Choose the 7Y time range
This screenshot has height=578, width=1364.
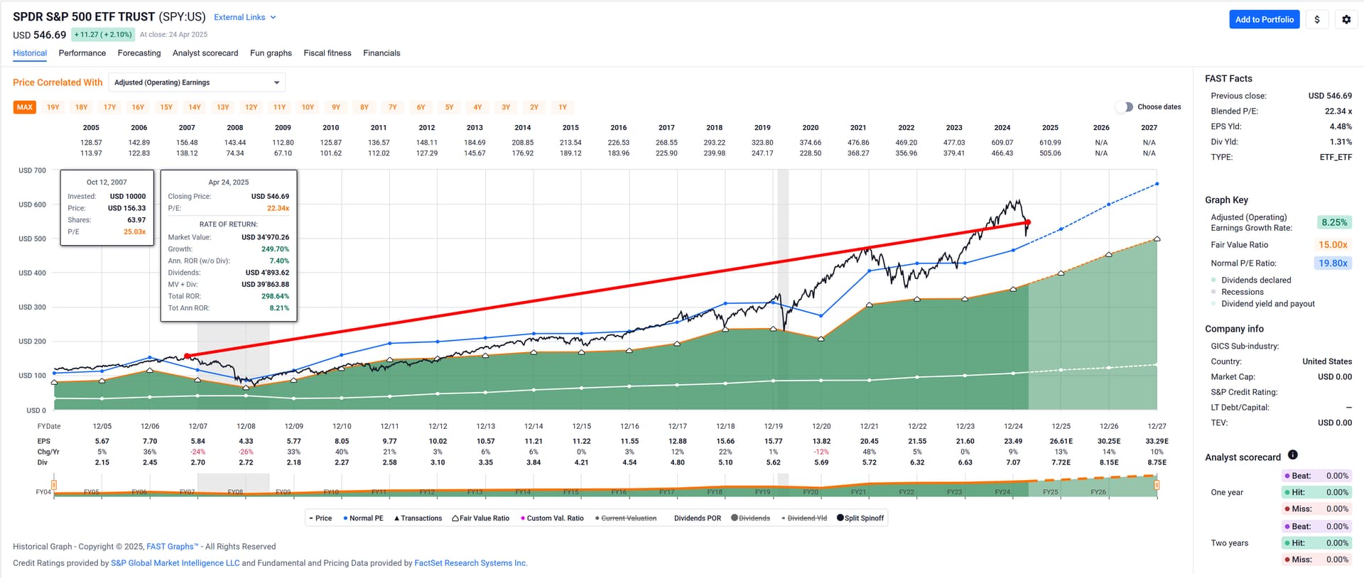click(393, 107)
